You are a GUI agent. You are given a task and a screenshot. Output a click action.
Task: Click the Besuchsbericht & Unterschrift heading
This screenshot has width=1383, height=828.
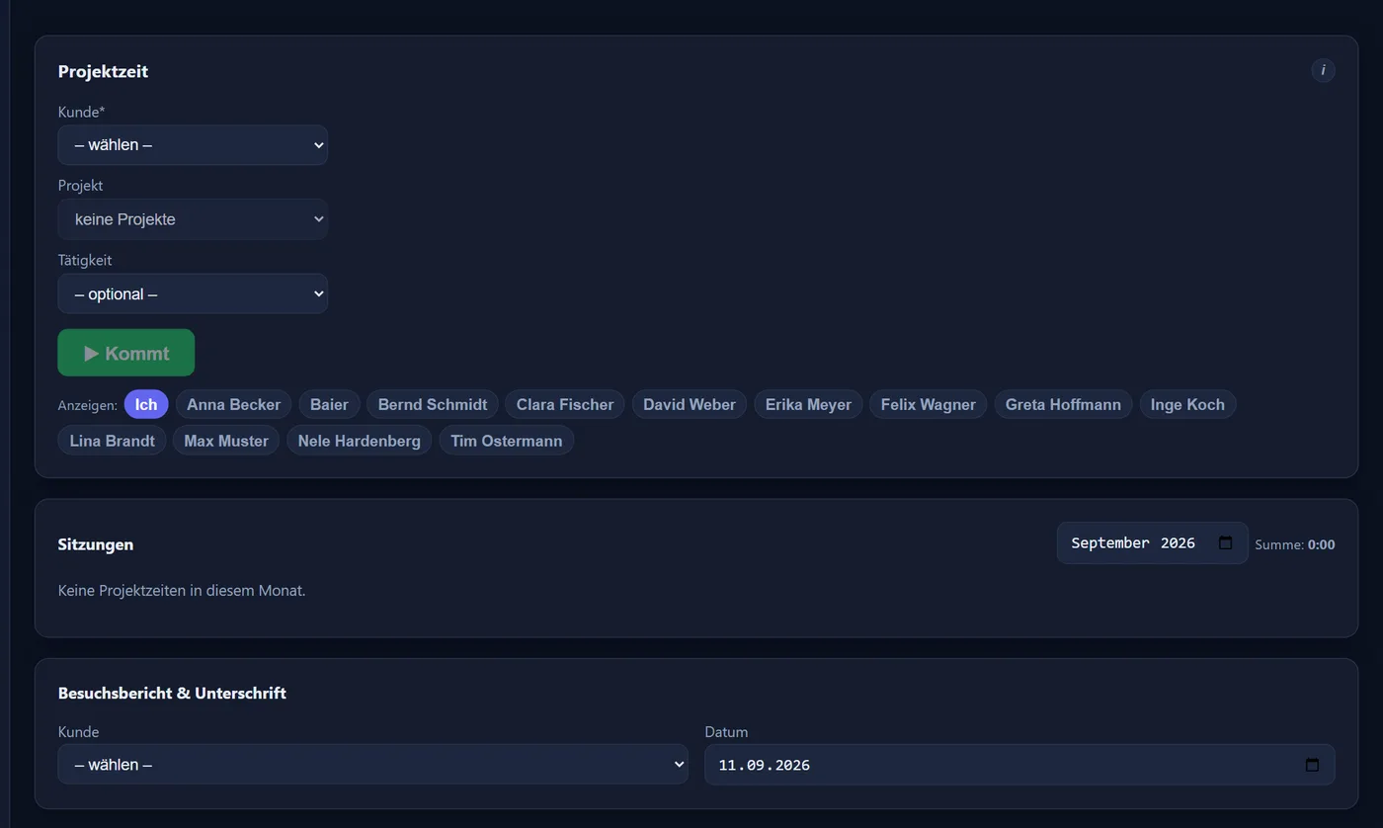172,694
